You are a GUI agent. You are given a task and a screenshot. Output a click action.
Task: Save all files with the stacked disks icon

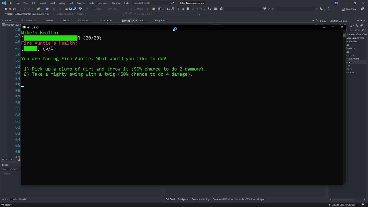74,9
